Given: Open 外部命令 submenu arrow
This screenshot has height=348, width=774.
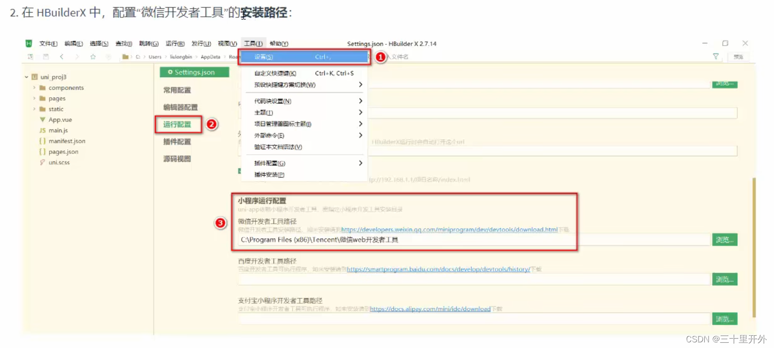Looking at the screenshot, I should (x=360, y=135).
